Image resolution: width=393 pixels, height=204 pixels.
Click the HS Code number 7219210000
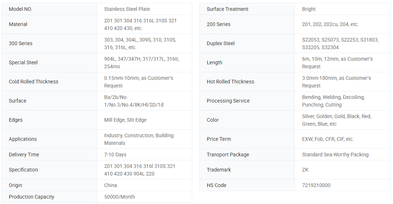click(x=316, y=185)
